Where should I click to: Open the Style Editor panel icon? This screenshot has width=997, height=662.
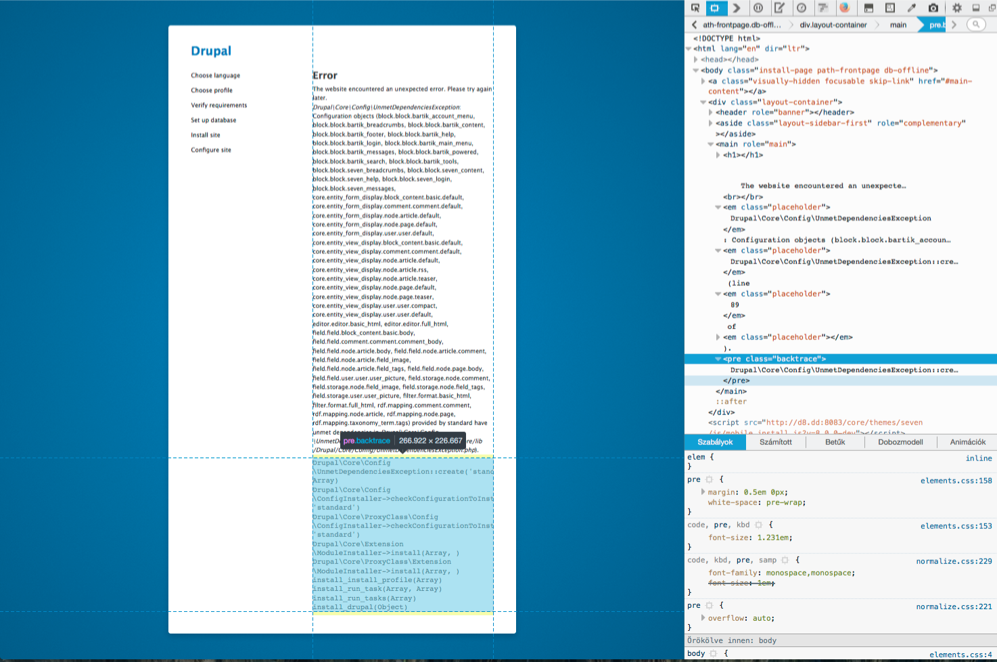(779, 8)
